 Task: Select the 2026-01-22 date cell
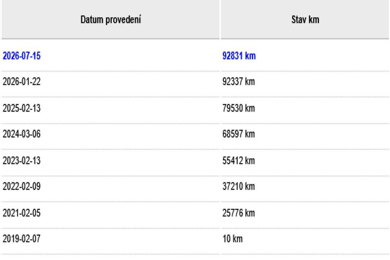coord(21,82)
